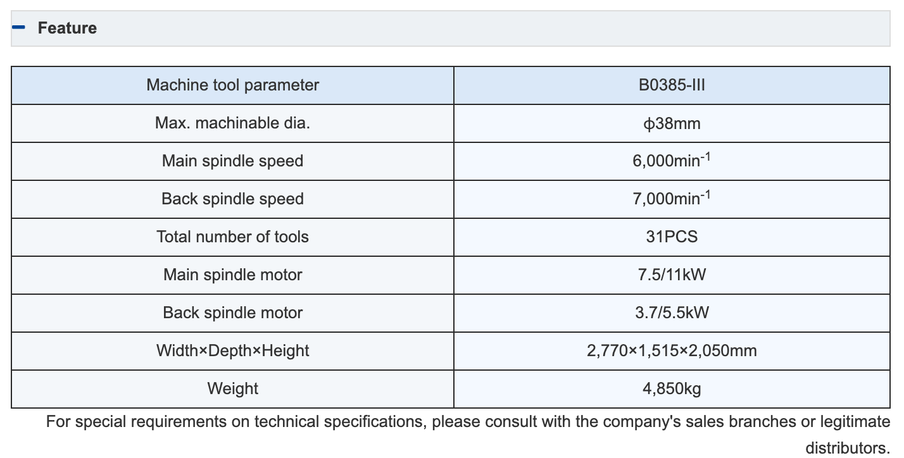Select the Main spindle speed row label

(x=232, y=161)
